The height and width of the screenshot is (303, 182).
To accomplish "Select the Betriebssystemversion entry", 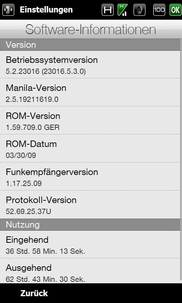I will (90, 64).
